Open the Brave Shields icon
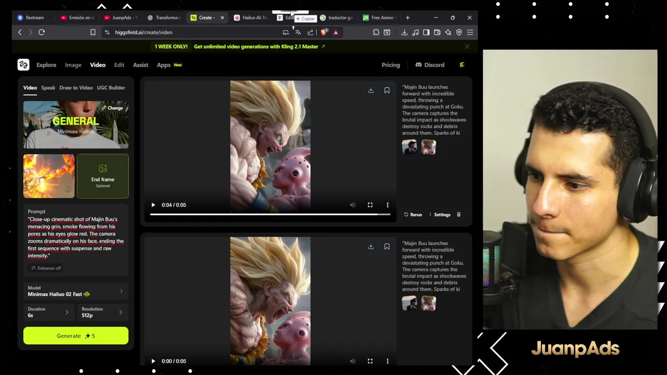This screenshot has height=375, width=667. click(x=324, y=32)
